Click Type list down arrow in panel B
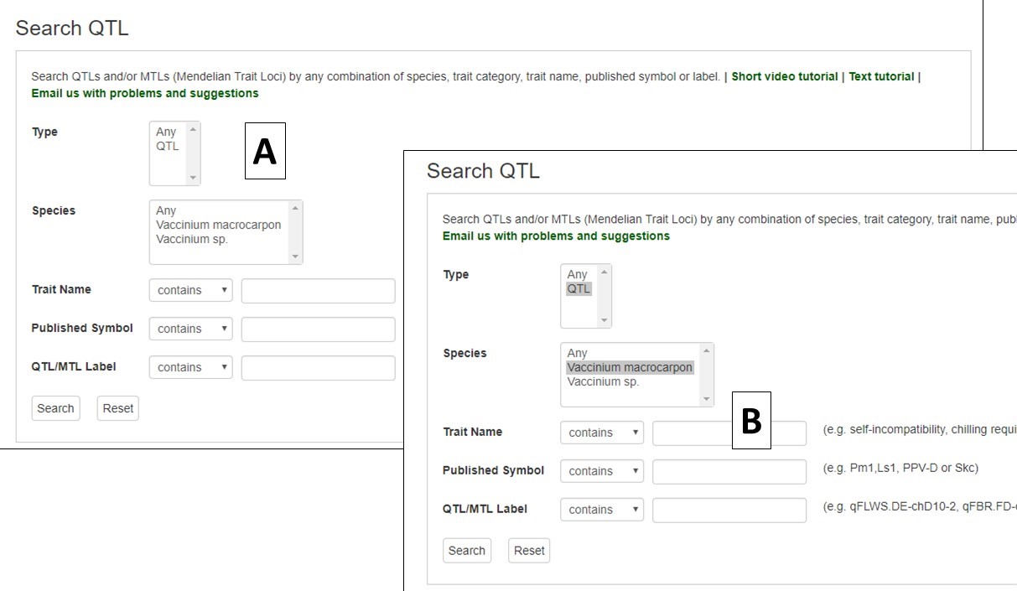 pyautogui.click(x=604, y=320)
